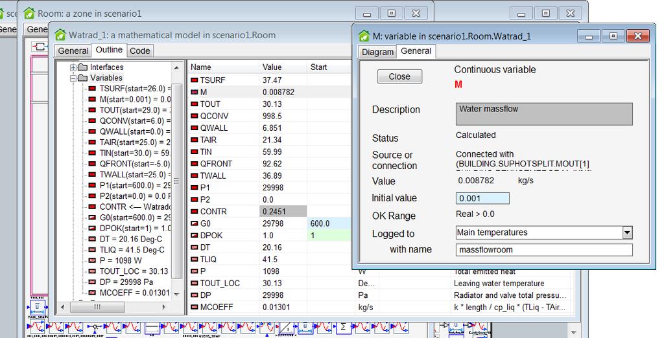
Task: Click the DPOK parameter icon in the table
Action: pos(195,235)
